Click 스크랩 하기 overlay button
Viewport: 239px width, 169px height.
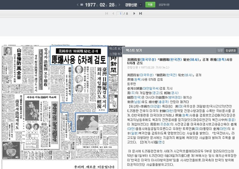tap(116, 54)
